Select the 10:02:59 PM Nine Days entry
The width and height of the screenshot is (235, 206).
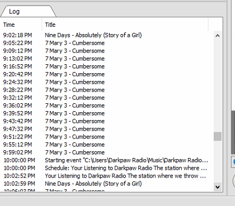107,184
